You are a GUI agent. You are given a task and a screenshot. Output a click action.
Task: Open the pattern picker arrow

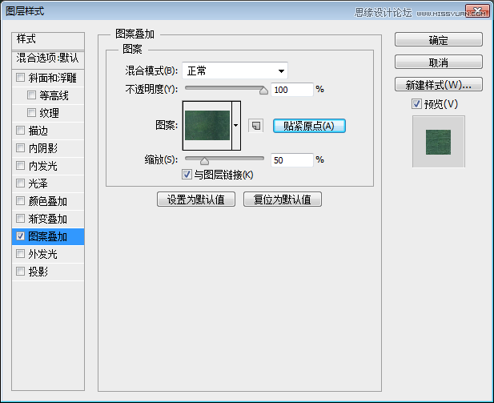click(x=236, y=126)
